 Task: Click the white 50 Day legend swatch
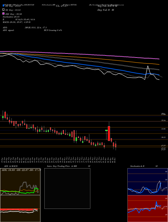click(x=3, y=9)
